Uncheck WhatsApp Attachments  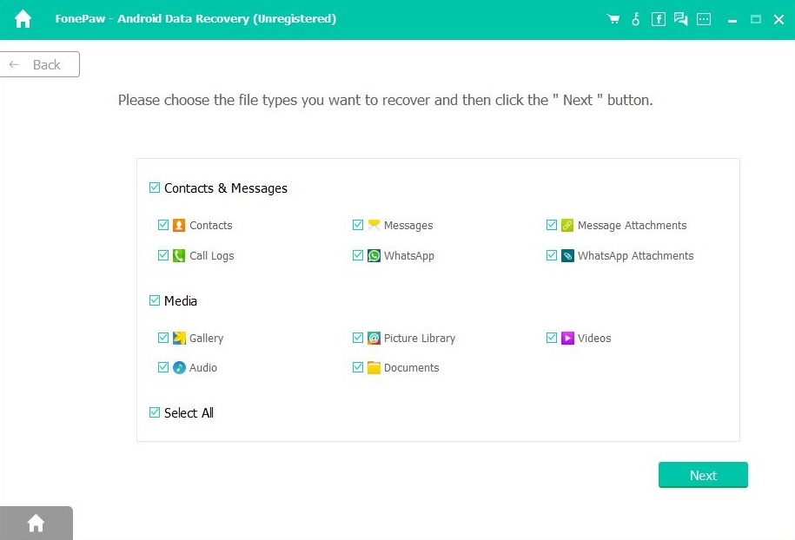coord(552,255)
